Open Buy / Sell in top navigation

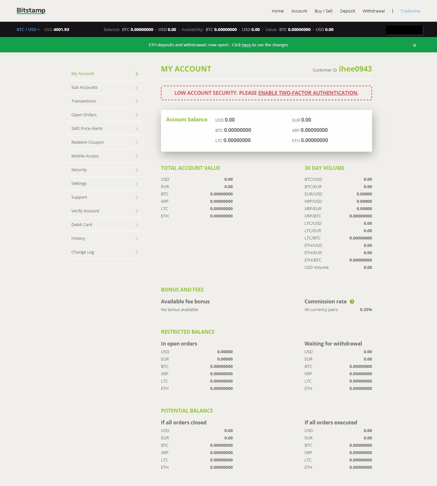(x=323, y=11)
